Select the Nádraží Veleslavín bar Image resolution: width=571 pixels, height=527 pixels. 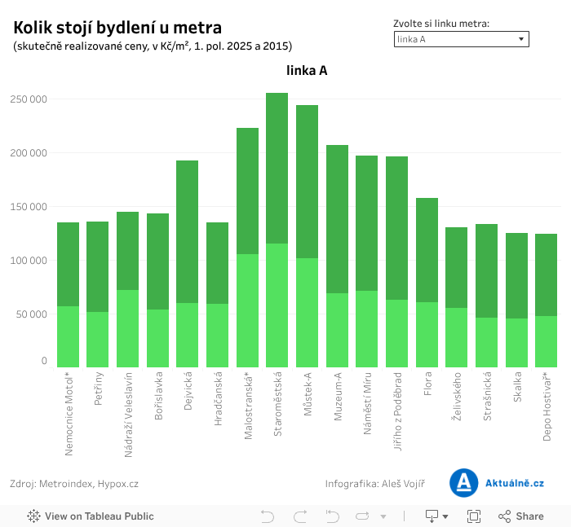[x=127, y=289]
